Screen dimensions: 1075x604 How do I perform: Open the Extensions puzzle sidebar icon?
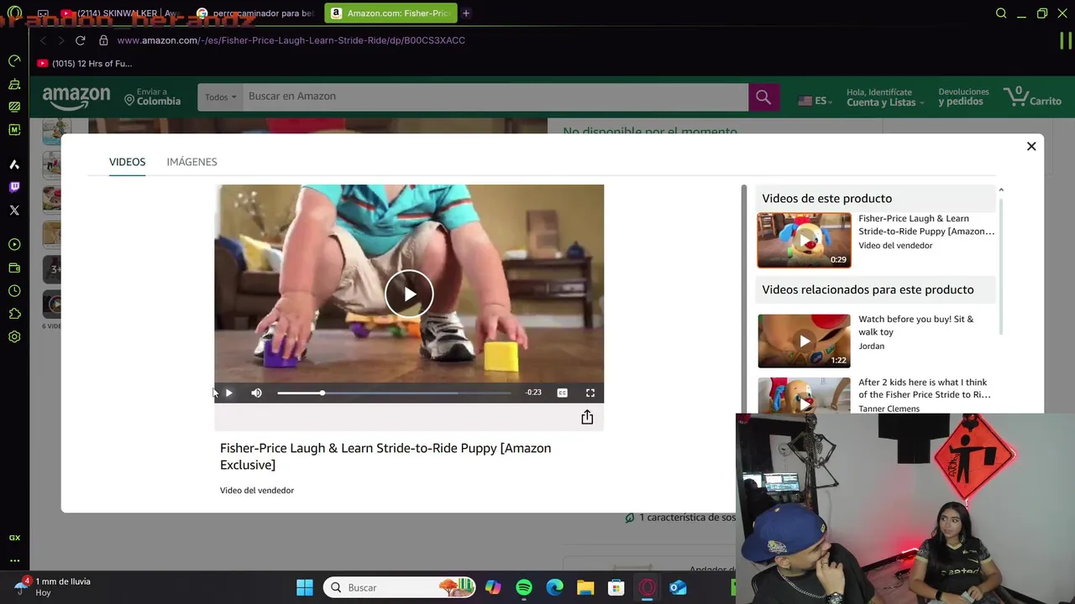14,314
